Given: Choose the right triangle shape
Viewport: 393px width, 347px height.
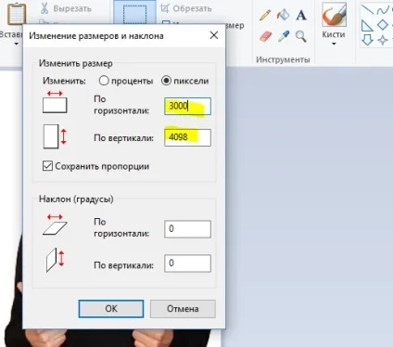Looking at the screenshot, I should [367, 26].
